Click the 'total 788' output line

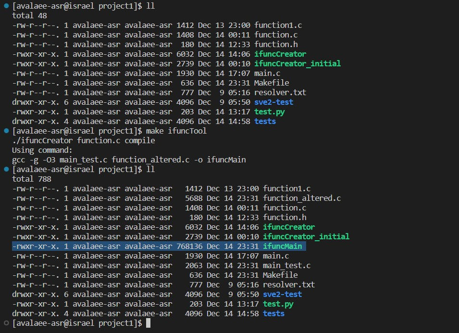[x=32, y=179]
